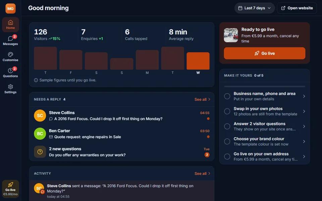Image resolution: width=322 pixels, height=201 pixels.
Task: Open the Home sidebar item
Action: tap(10, 24)
